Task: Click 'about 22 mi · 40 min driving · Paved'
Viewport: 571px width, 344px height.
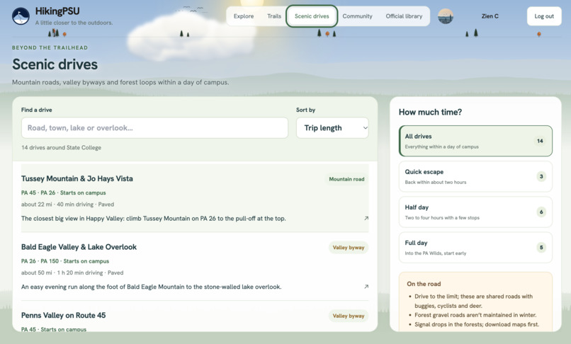Action: coord(67,205)
